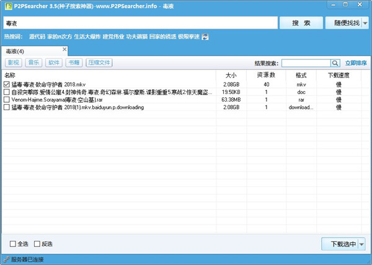Click the resource count 40 cell
This screenshot has height=265, width=372.
[x=266, y=84]
